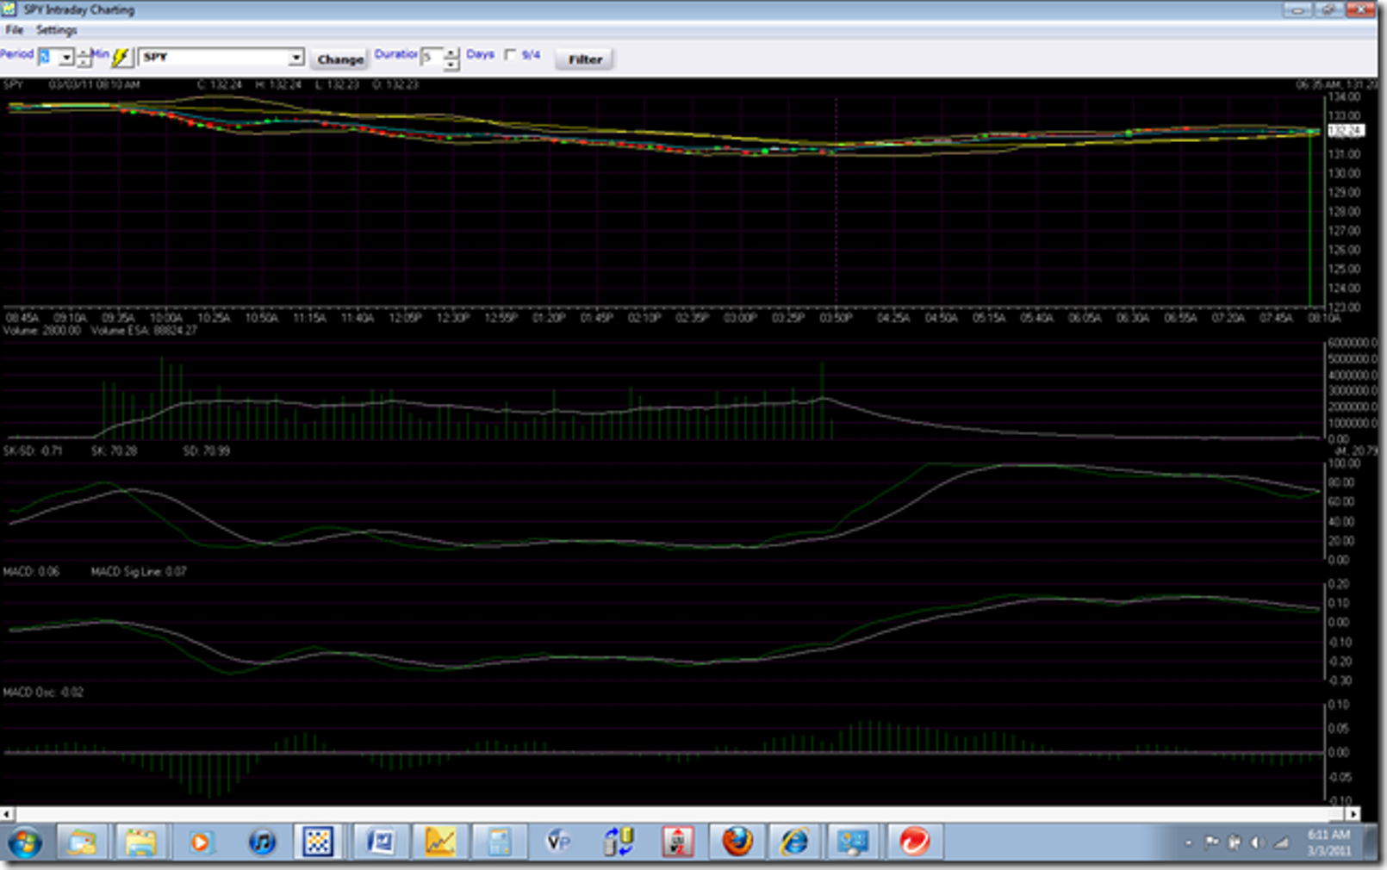Click the sync arrows taskbar icon
This screenshot has width=1387, height=870.
click(x=619, y=842)
